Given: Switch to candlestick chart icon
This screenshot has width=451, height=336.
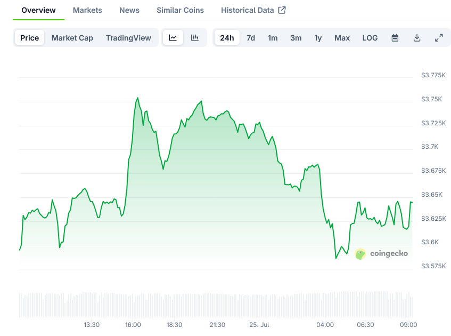Looking at the screenshot, I should (x=195, y=38).
